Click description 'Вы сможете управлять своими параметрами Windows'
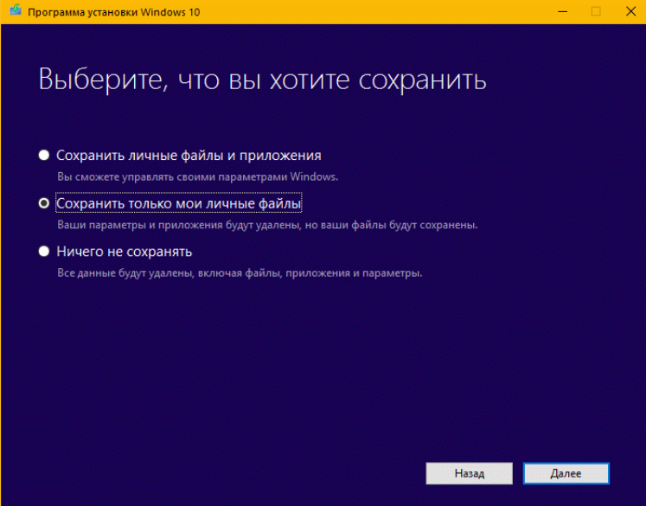This screenshot has width=646, height=506. pos(197,176)
